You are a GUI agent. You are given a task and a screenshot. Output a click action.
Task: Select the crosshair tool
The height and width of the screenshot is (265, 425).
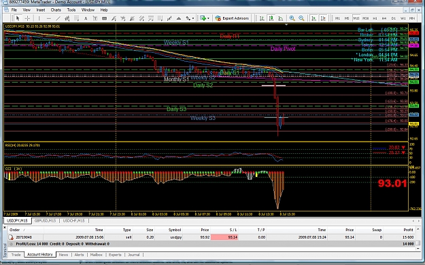point(27,18)
